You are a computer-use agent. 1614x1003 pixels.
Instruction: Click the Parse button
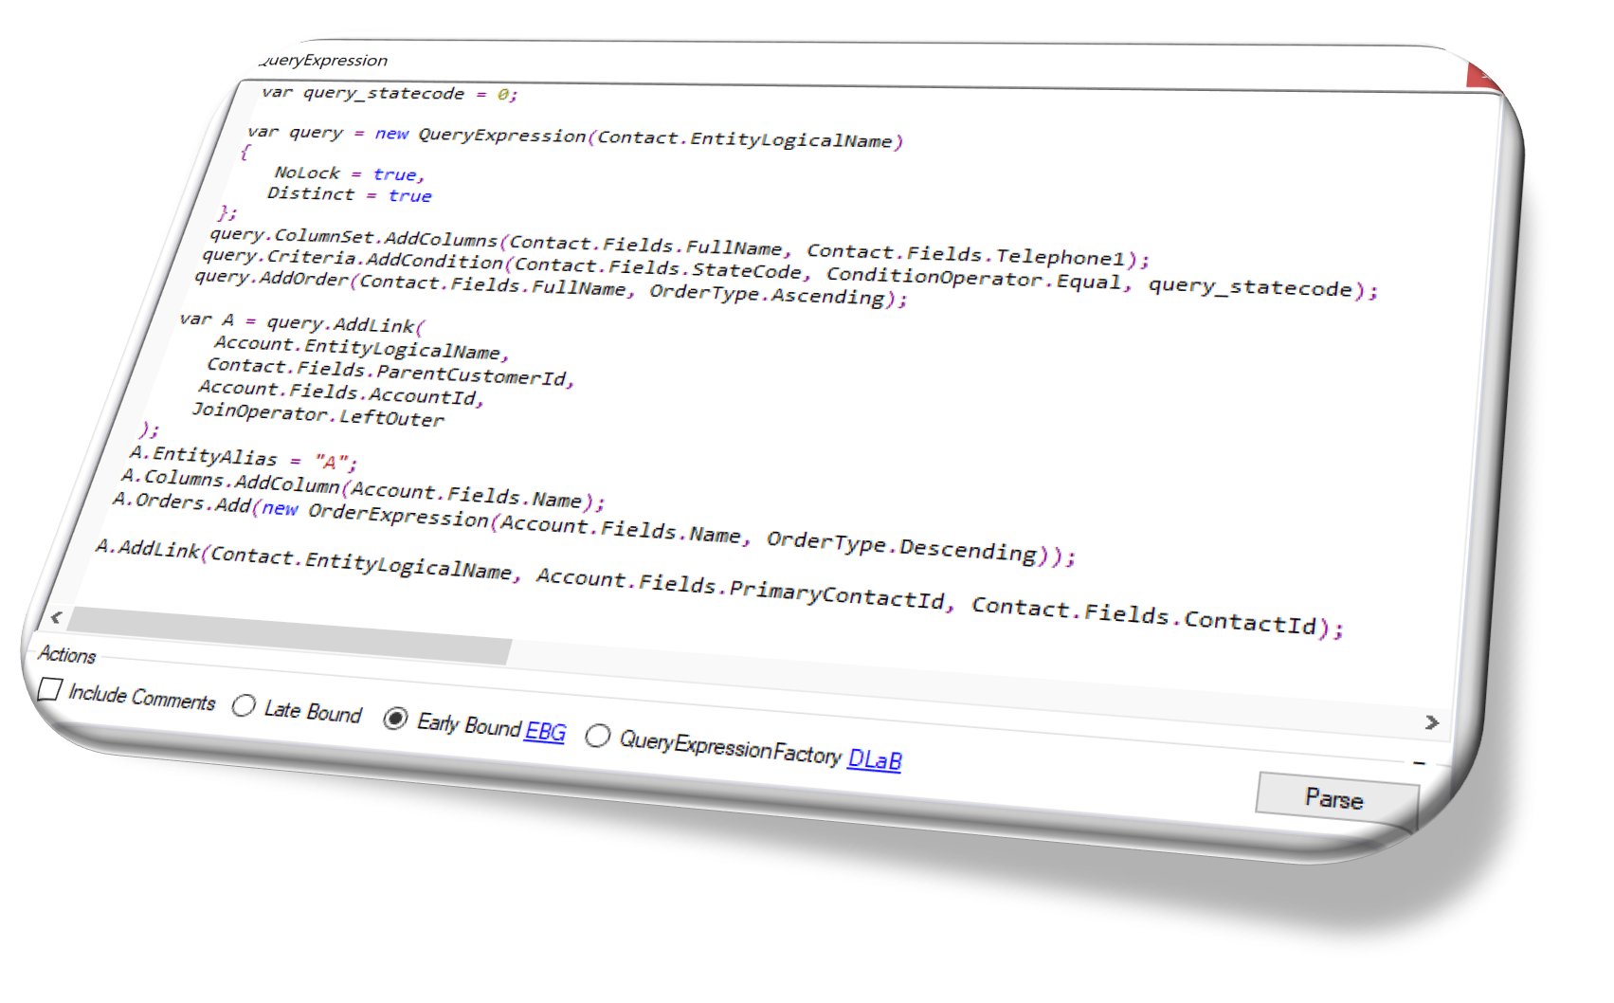coord(1335,798)
